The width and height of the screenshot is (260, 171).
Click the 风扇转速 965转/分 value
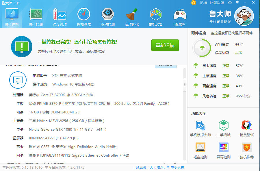[x=243, y=96]
